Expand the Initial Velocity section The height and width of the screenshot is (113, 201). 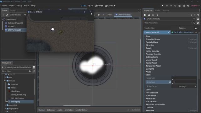coord(152,51)
